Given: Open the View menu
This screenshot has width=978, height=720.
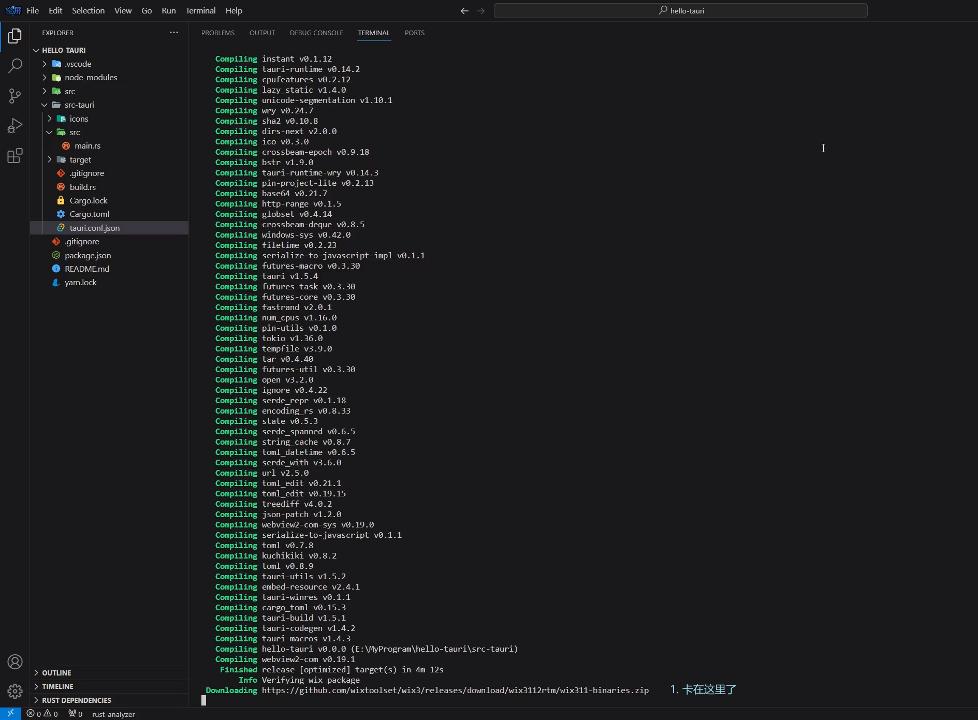Looking at the screenshot, I should [123, 11].
